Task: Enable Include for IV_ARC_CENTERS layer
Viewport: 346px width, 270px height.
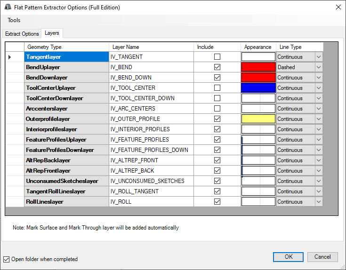Action: (x=217, y=109)
